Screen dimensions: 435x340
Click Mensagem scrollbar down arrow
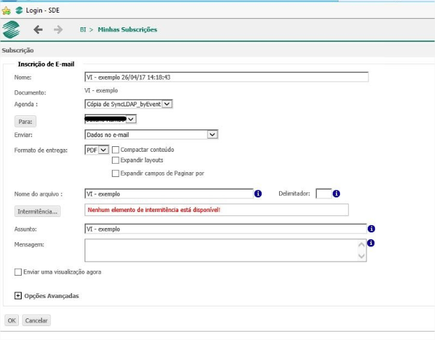pos(361,256)
